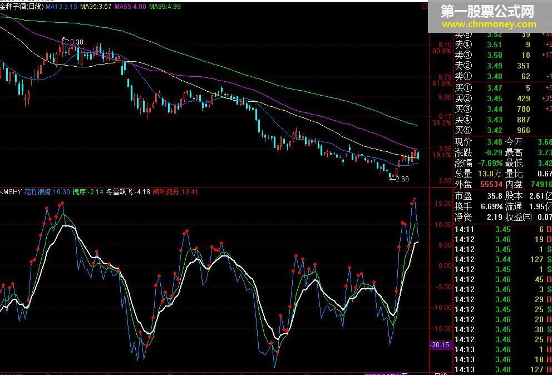This screenshot has height=375, width=552.
Task: Click the 买② bid row at 3.45
Action: click(502, 98)
